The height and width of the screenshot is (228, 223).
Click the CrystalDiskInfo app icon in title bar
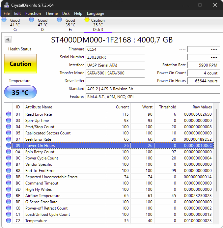pos(7,5)
